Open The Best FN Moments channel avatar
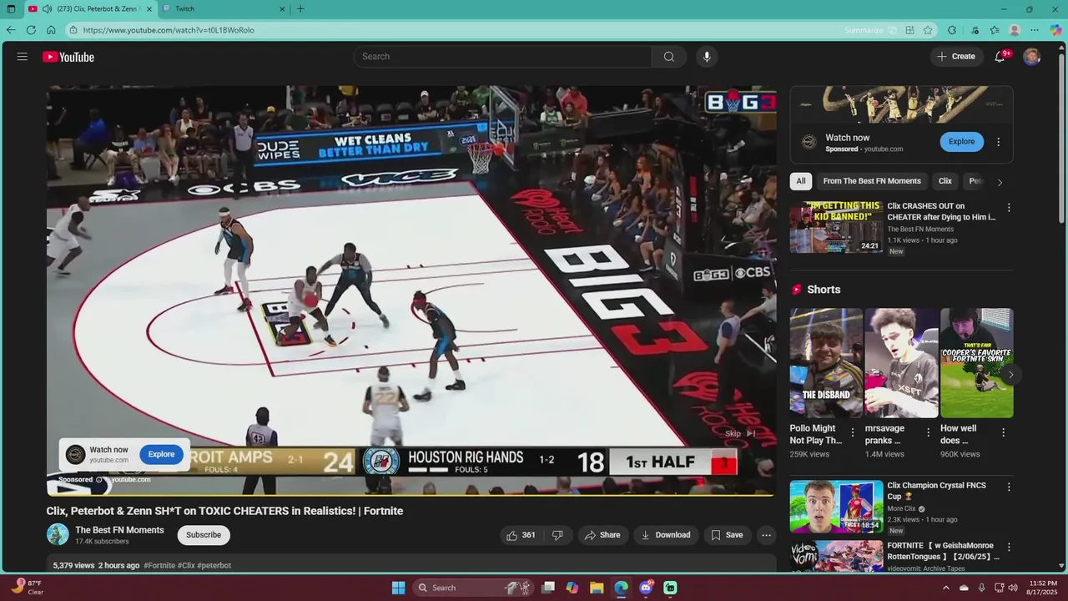Image resolution: width=1068 pixels, height=601 pixels. (58, 535)
